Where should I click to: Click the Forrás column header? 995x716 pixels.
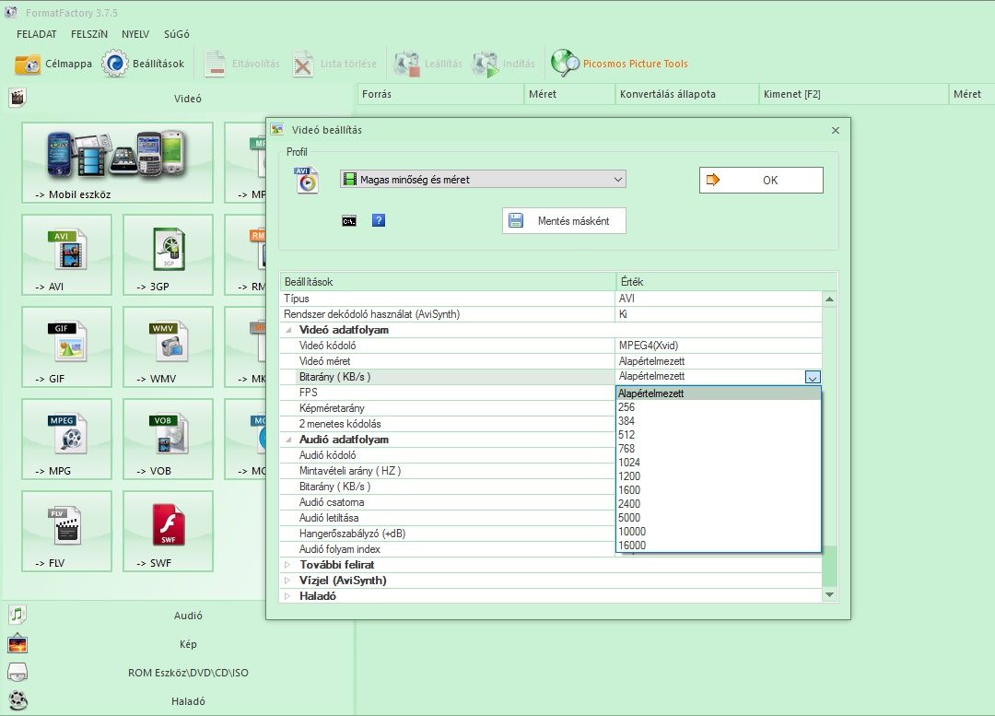(440, 94)
